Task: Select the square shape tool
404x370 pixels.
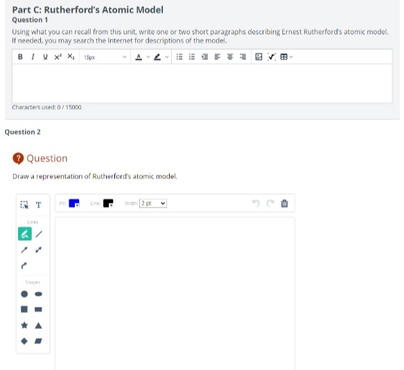Action: 24,309
